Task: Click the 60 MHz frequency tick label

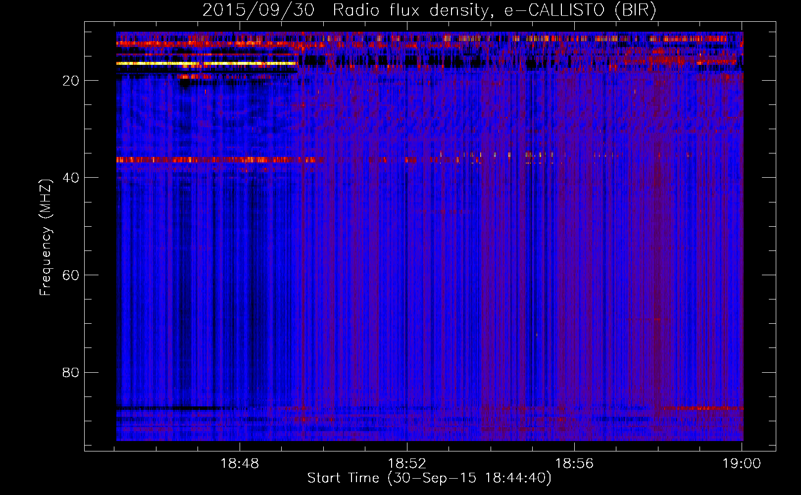Action: [71, 275]
